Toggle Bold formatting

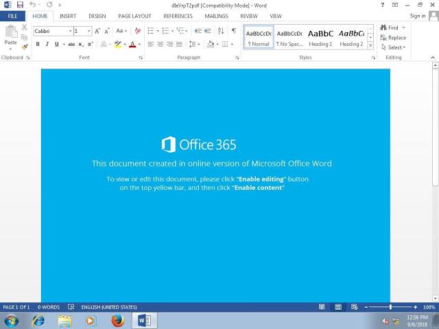click(38, 44)
